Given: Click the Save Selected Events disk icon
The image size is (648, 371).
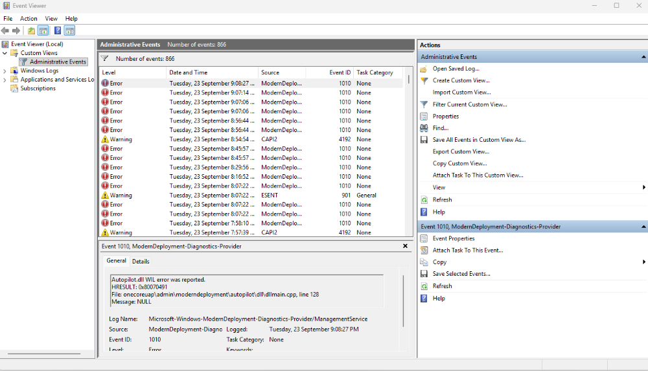Looking at the screenshot, I should (424, 274).
